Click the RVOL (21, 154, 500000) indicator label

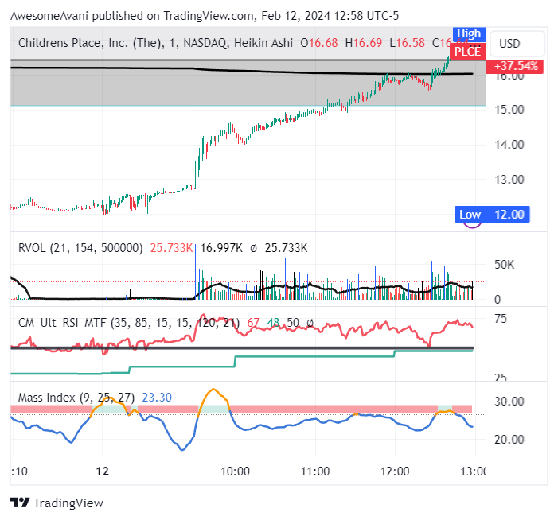80,248
